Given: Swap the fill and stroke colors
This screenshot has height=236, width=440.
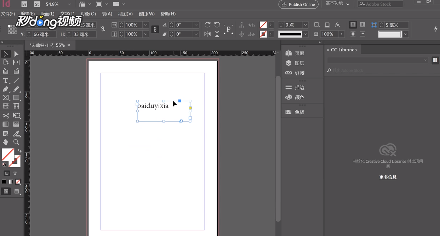Looking at the screenshot, I should [19, 151].
